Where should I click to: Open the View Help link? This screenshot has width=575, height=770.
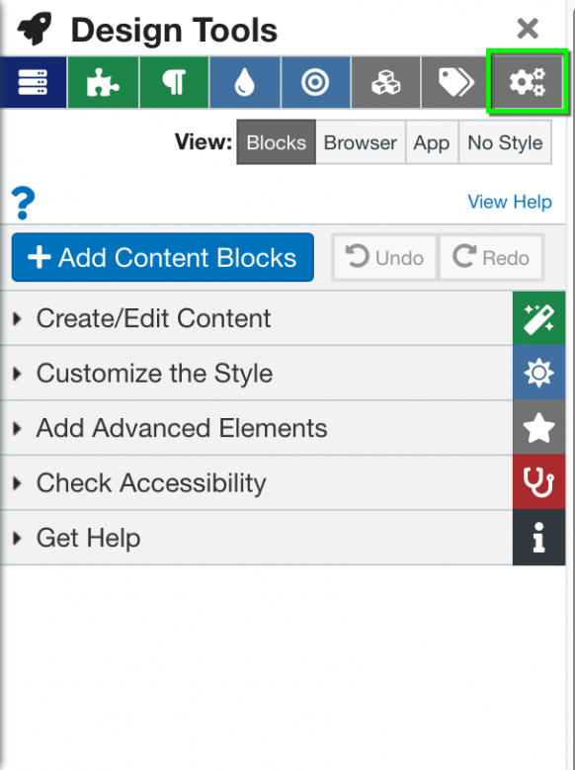click(510, 202)
